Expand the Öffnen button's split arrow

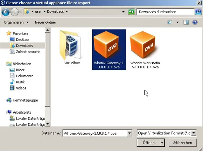(x=162, y=143)
